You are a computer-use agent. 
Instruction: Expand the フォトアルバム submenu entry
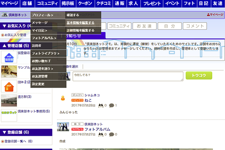48,38
